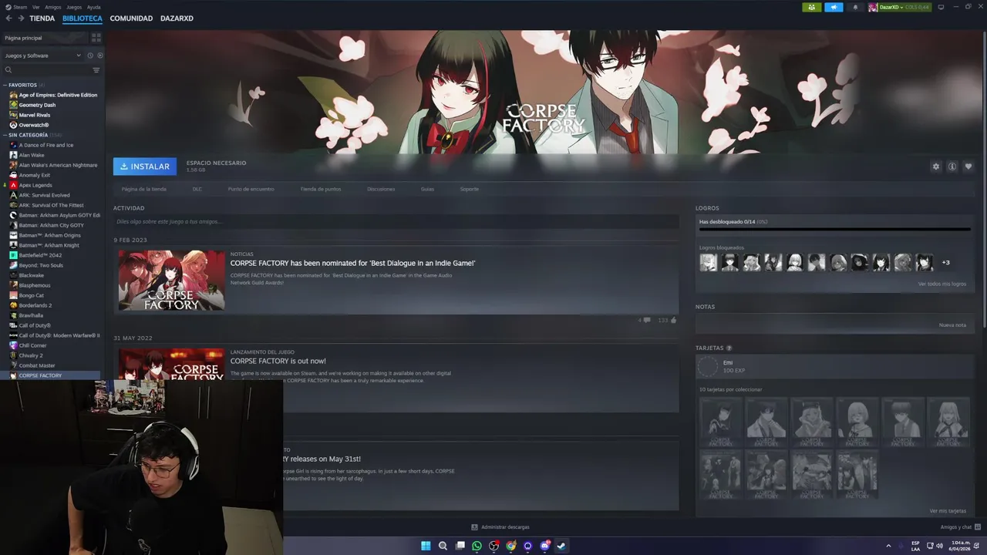Open the Guías tab
The image size is (987, 555).
(427, 189)
